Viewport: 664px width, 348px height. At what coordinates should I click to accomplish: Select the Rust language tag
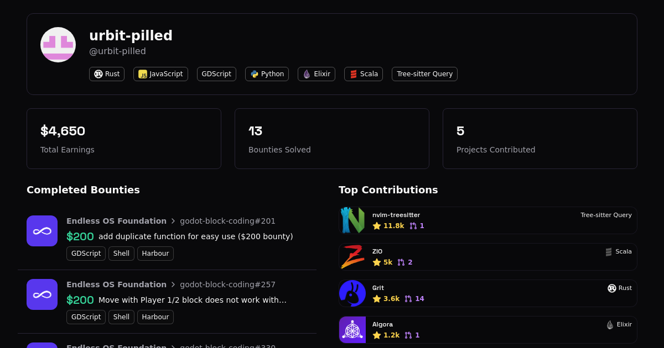tap(107, 74)
